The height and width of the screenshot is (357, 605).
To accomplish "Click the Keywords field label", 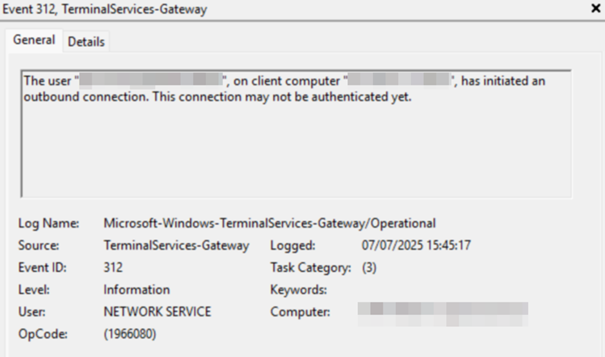I will click(299, 290).
